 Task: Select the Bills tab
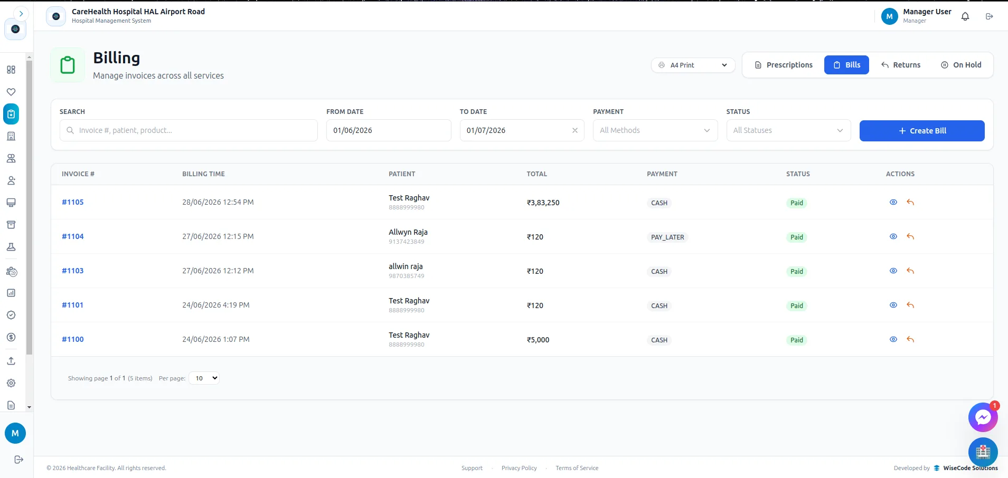click(846, 65)
